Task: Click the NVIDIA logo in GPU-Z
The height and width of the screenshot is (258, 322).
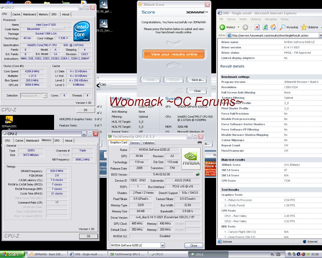Action: (x=191, y=158)
